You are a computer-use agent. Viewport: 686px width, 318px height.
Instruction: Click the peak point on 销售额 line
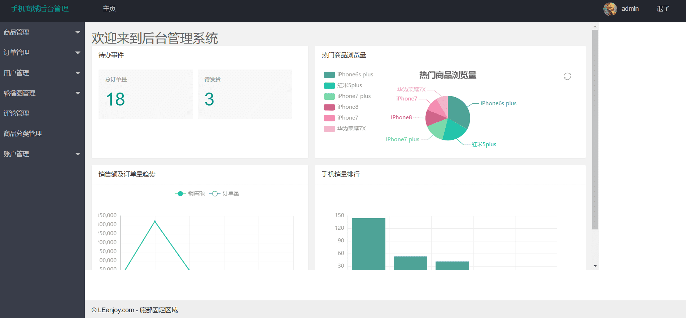(155, 221)
